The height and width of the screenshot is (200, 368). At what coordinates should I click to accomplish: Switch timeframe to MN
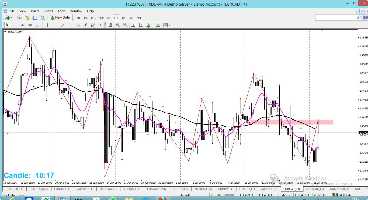tap(139, 18)
